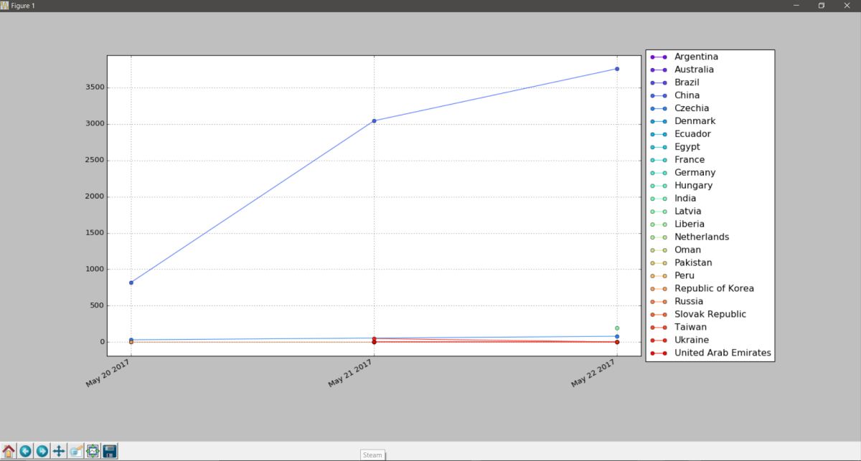Click the Oman legend entry
The height and width of the screenshot is (461, 861).
coord(674,250)
